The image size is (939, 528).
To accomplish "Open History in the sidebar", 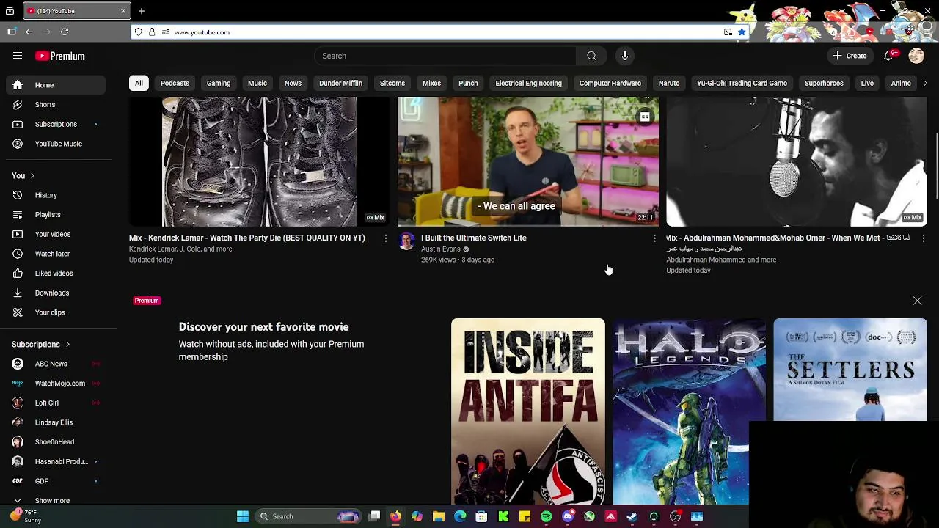I will click(56, 195).
